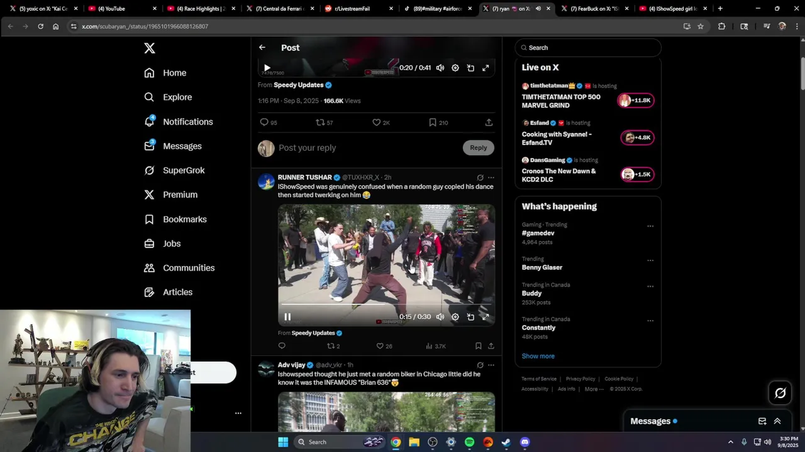Mute the dance video volume

click(440, 317)
